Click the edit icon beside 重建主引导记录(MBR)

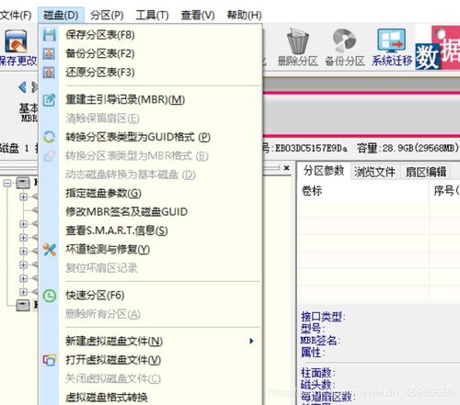click(x=49, y=100)
